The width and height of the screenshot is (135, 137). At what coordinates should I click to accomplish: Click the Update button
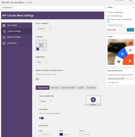[x=130, y=30]
